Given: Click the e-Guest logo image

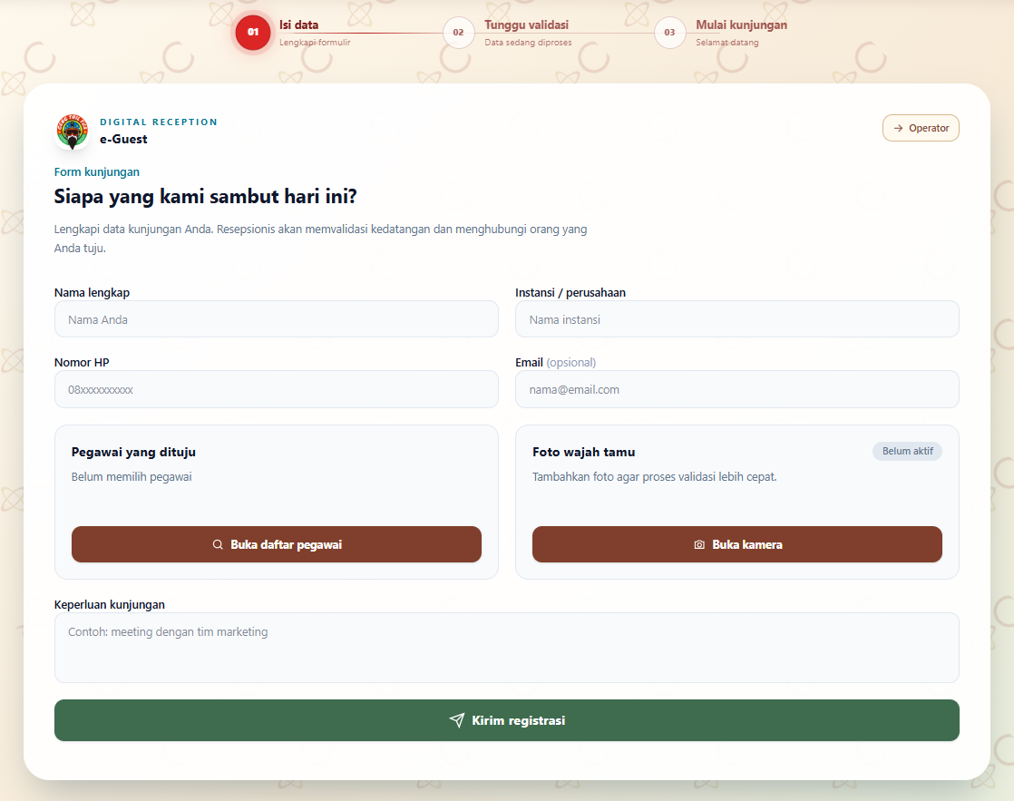Looking at the screenshot, I should 73,131.
